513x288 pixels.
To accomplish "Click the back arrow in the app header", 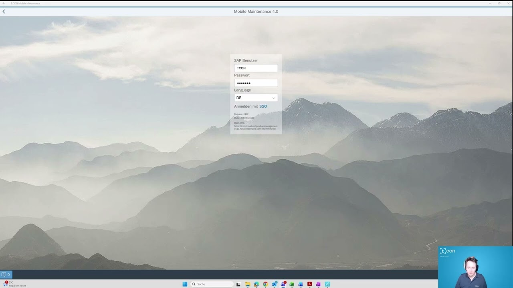I will tap(4, 12).
